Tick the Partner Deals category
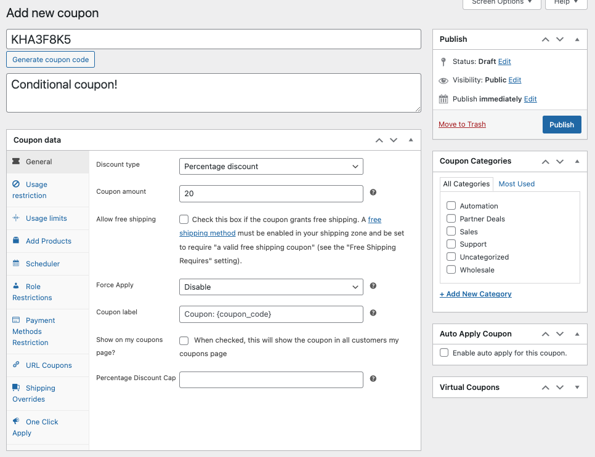The height and width of the screenshot is (457, 595). 451,218
